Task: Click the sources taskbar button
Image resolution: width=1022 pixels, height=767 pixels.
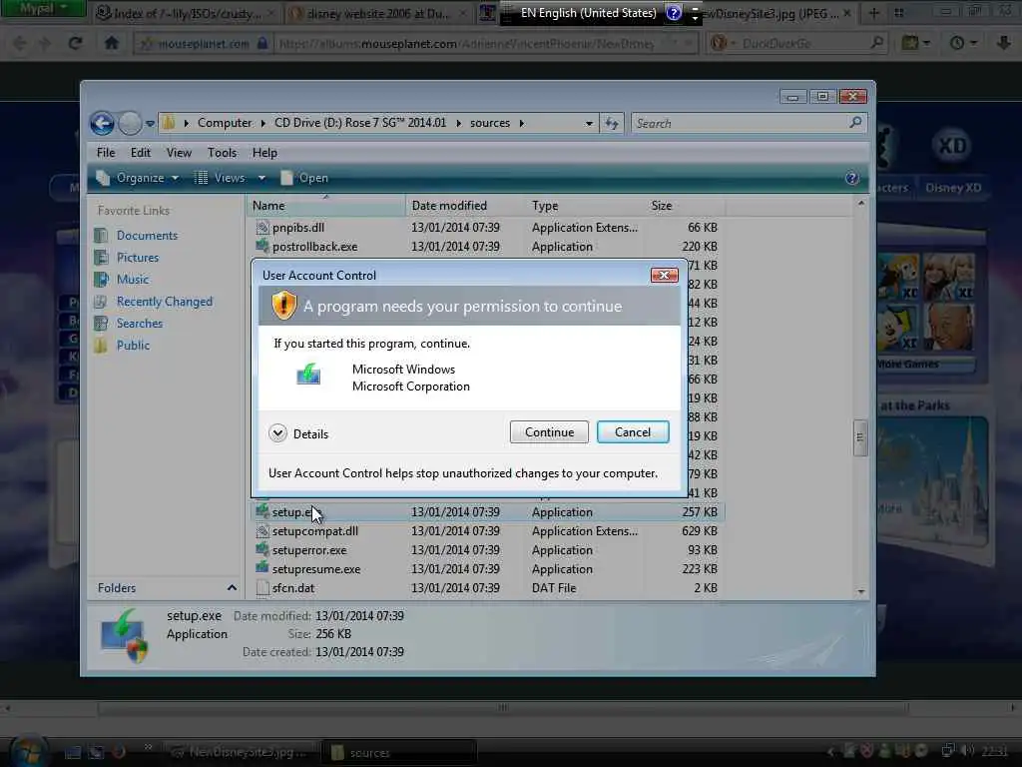Action: [x=399, y=753]
